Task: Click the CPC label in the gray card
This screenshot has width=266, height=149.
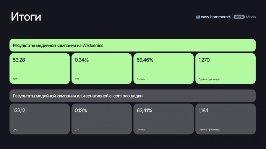Action: tap(15, 130)
